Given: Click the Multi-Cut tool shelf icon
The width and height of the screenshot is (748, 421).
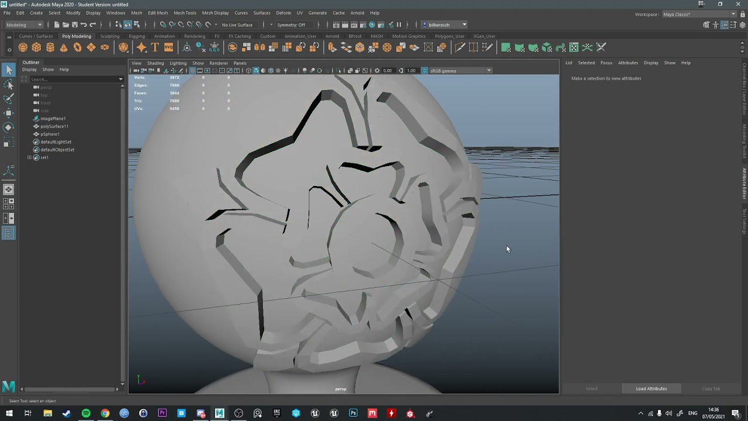Looking at the screenshot, I should (460, 47).
